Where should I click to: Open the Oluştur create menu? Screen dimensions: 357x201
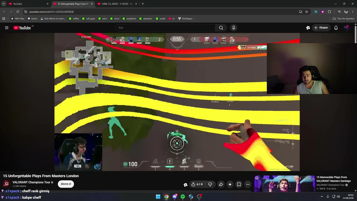click(x=321, y=28)
